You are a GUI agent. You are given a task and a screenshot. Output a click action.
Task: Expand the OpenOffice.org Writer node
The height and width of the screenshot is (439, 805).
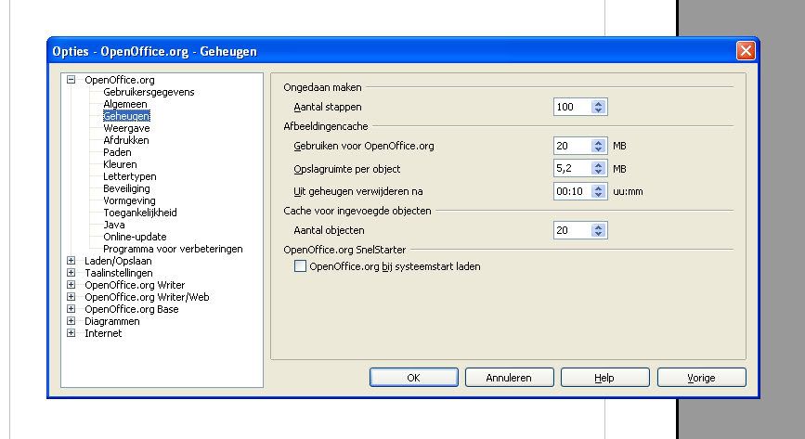pos(71,285)
